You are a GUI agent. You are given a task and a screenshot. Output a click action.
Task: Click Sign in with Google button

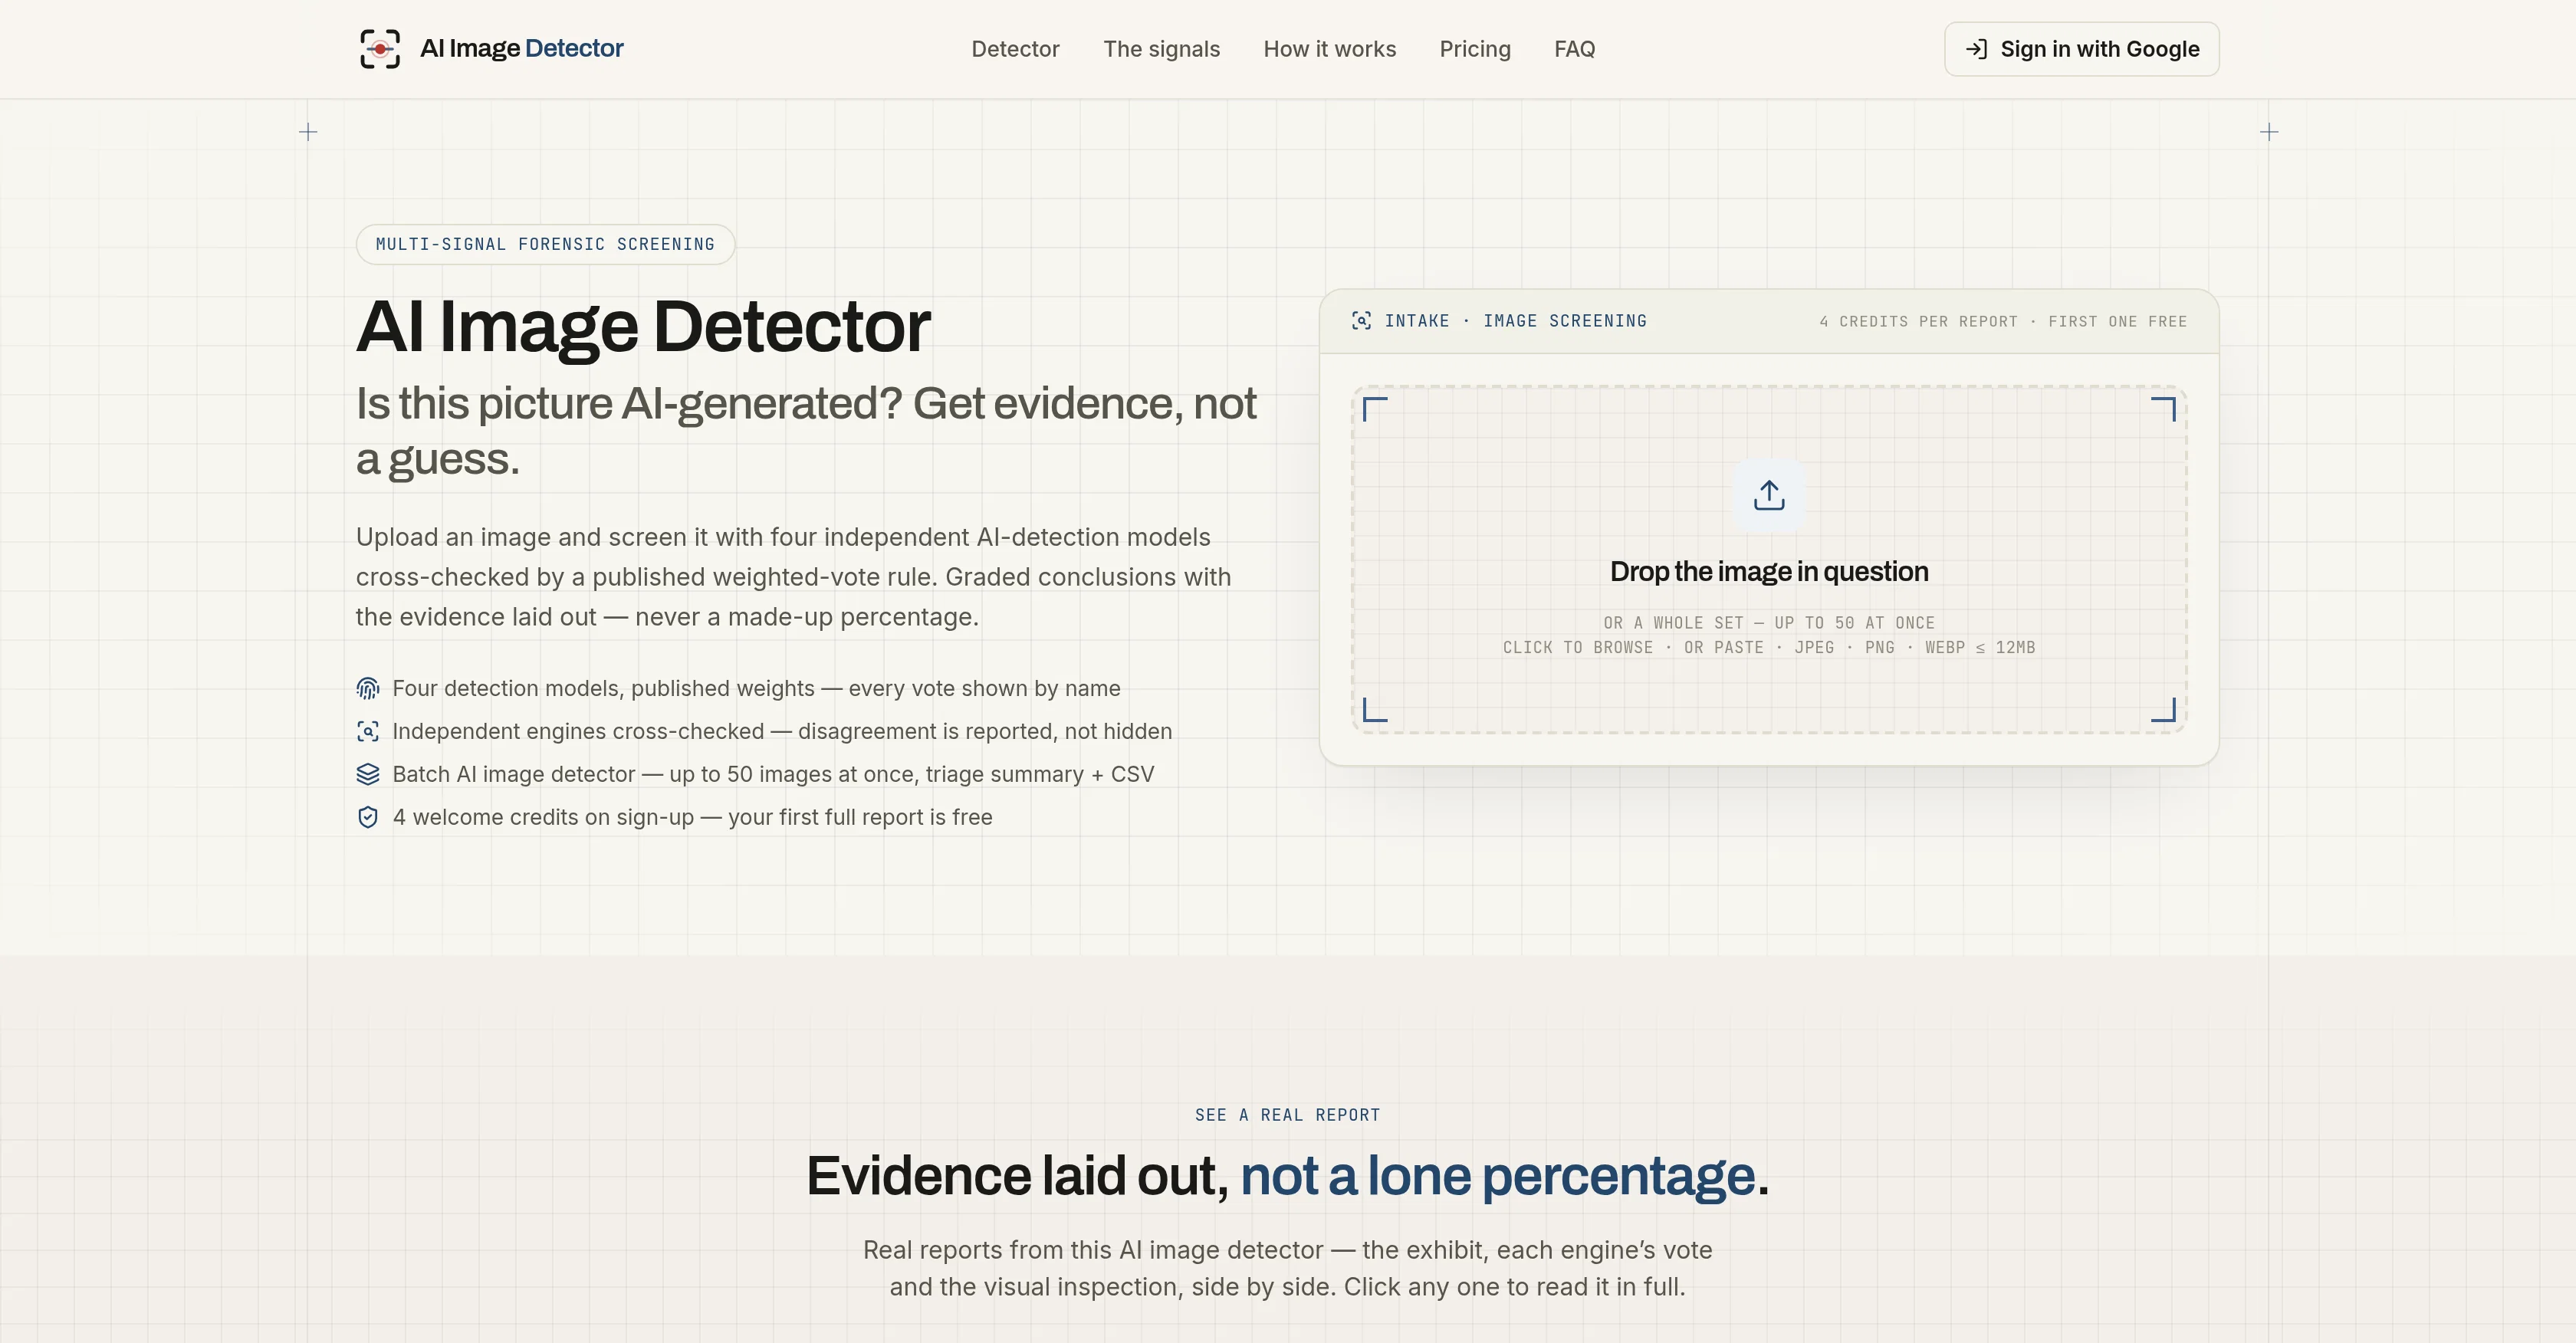pos(2081,49)
